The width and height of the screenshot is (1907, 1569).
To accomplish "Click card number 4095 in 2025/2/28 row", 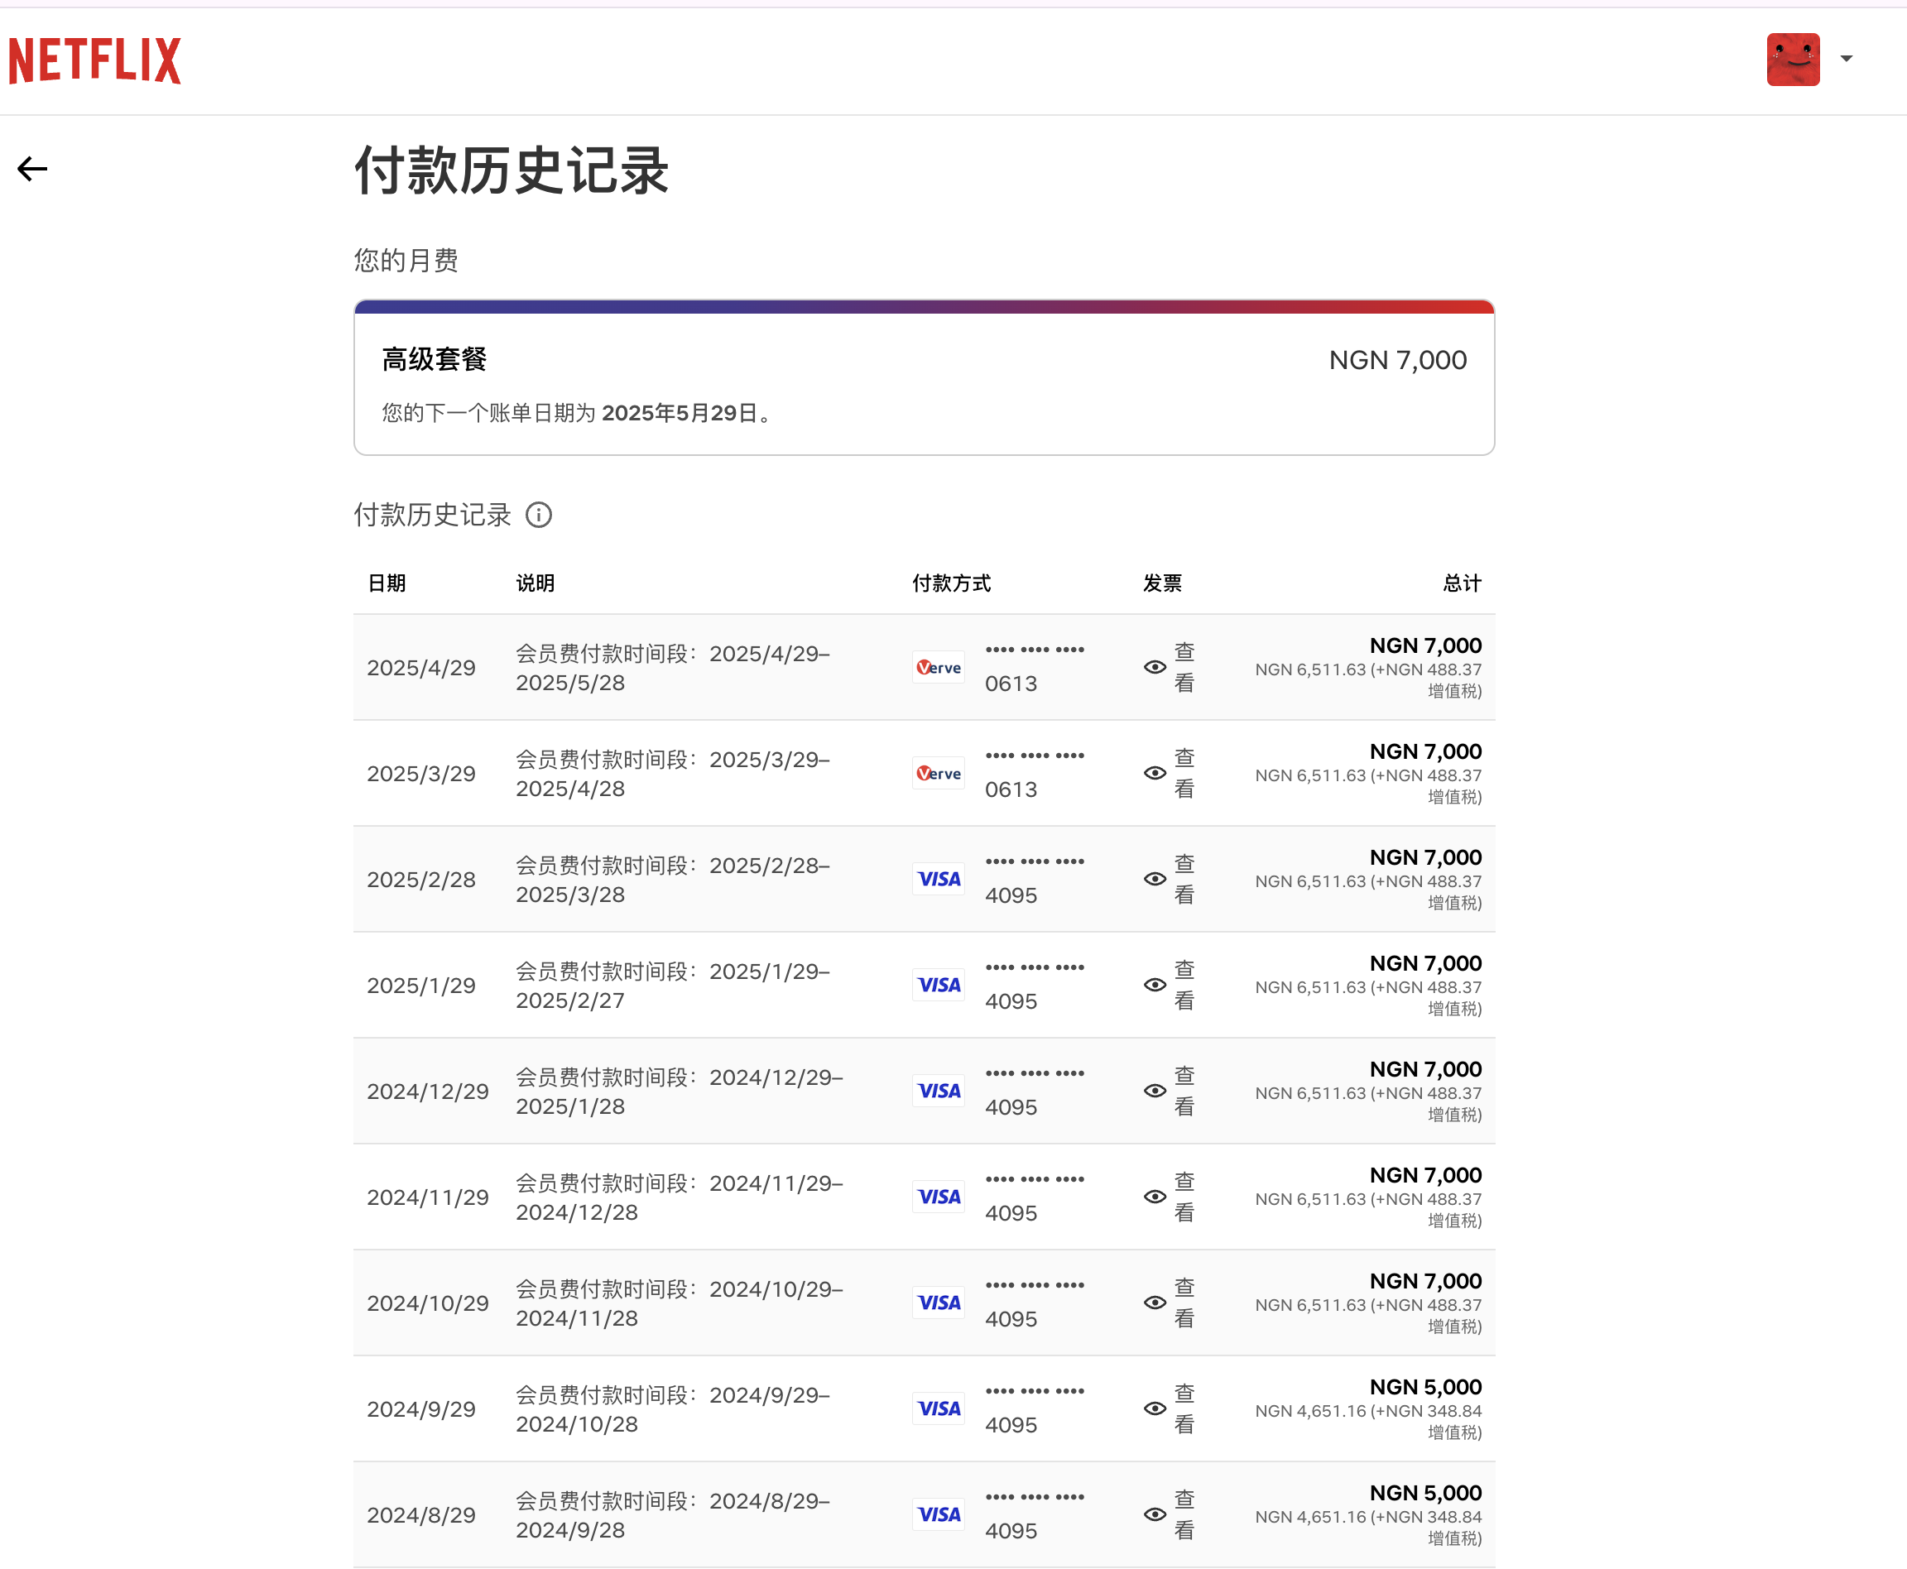I will tap(1011, 895).
